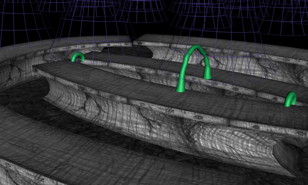Select the small green arch on left

[78, 57]
